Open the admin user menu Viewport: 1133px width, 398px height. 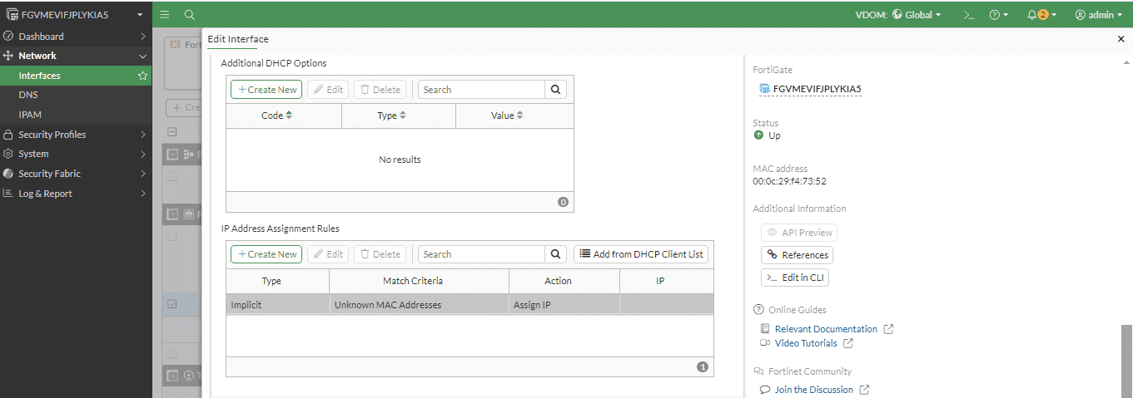(x=1098, y=15)
